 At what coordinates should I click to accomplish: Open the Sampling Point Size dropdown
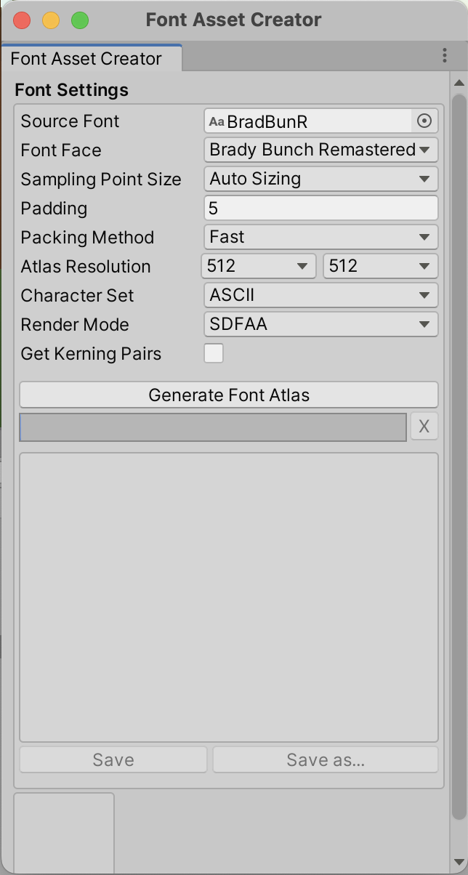coord(320,179)
